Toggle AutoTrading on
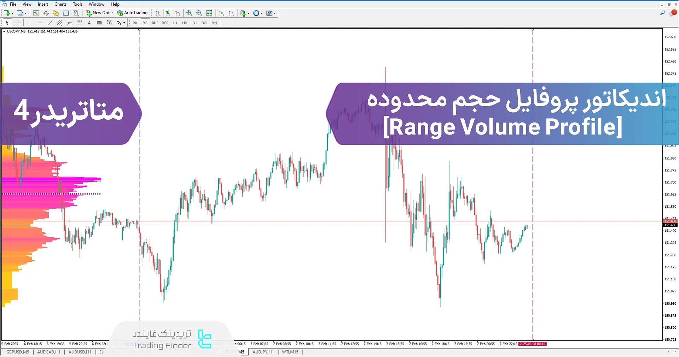 pos(132,13)
